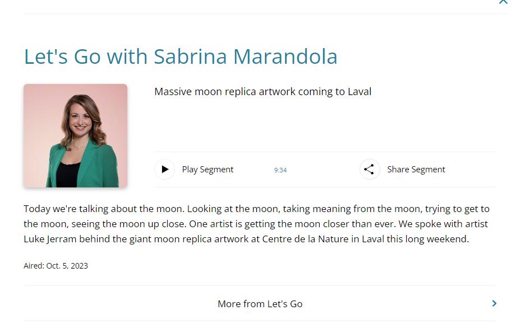Click the Share Segment label
Image resolution: width=516 pixels, height=329 pixels.
pos(416,170)
